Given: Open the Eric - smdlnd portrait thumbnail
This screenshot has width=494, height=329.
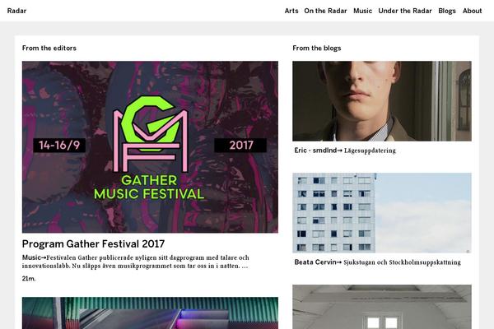Looking at the screenshot, I should [382, 101].
